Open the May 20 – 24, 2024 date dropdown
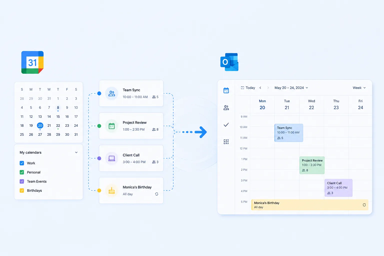 click(x=291, y=88)
